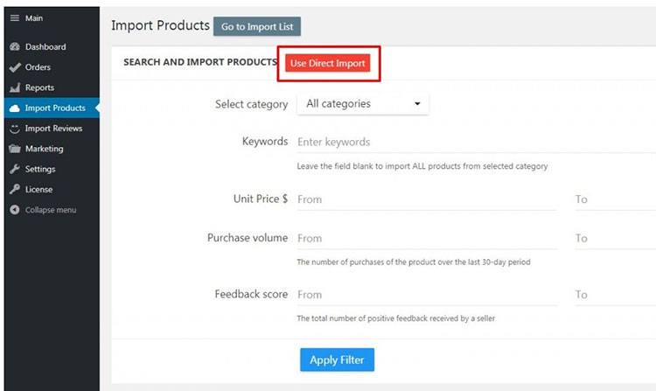Click the Purchase volume To field
The height and width of the screenshot is (391, 656).
point(614,238)
